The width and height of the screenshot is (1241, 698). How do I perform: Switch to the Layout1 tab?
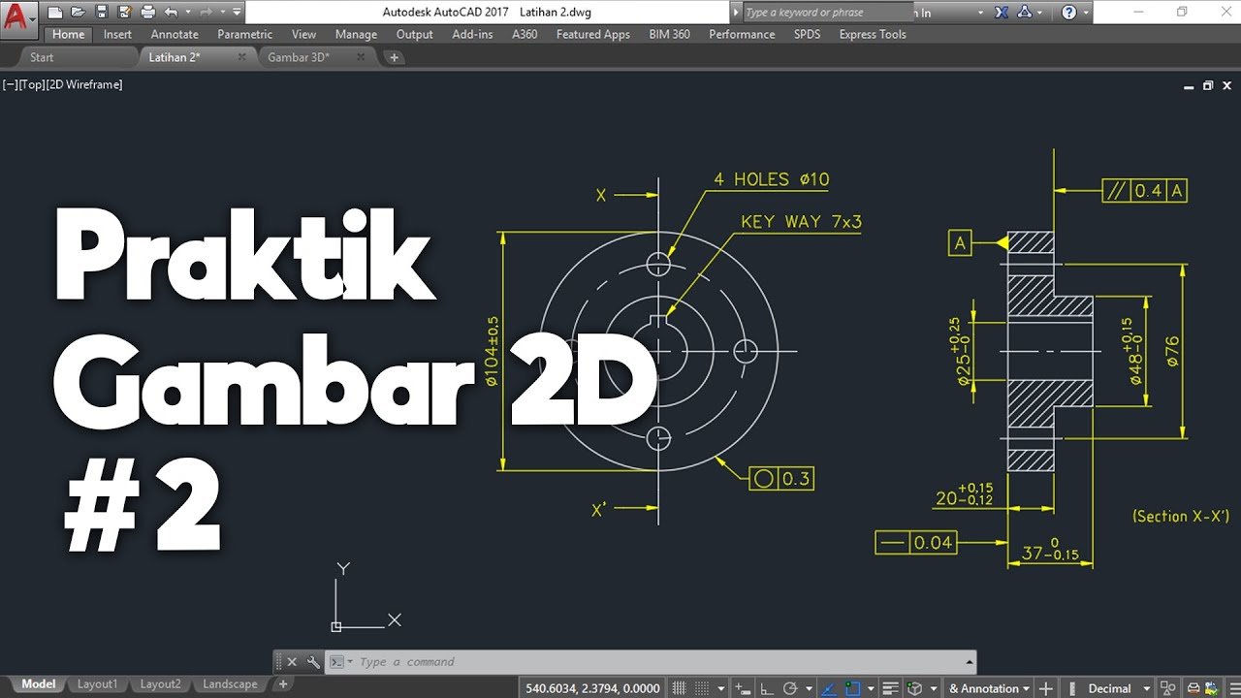pos(97,684)
